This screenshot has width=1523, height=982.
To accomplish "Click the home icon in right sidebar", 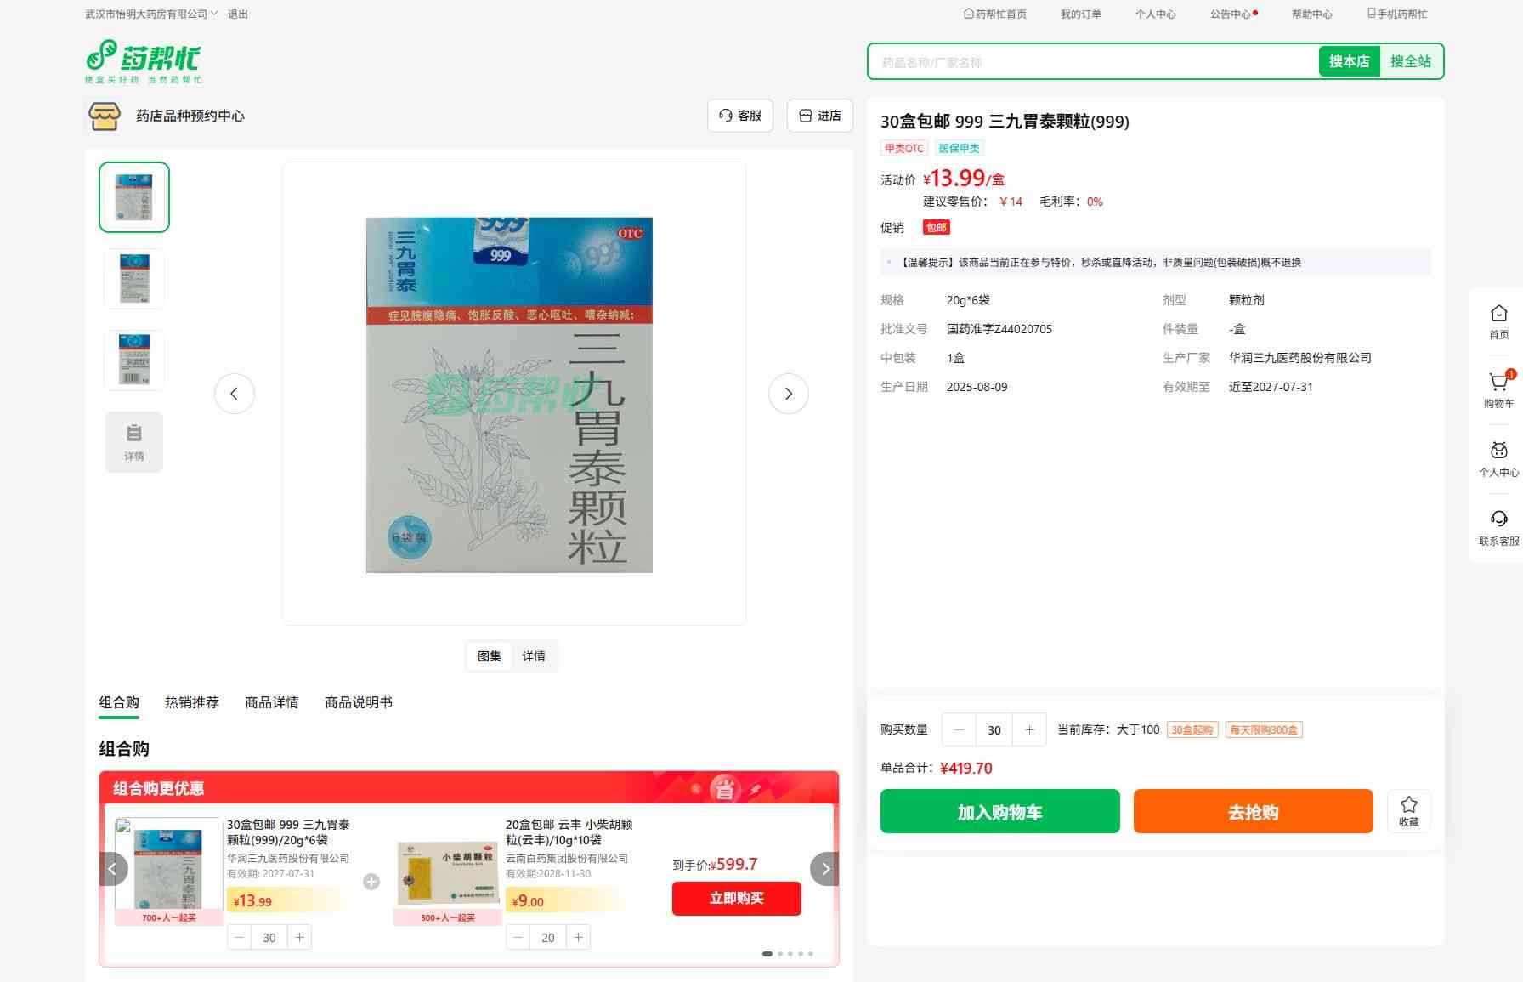I will point(1498,321).
